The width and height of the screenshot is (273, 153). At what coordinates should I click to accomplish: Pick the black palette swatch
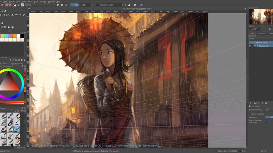22,36
